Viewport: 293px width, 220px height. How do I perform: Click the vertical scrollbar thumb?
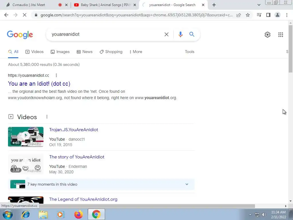click(290, 49)
